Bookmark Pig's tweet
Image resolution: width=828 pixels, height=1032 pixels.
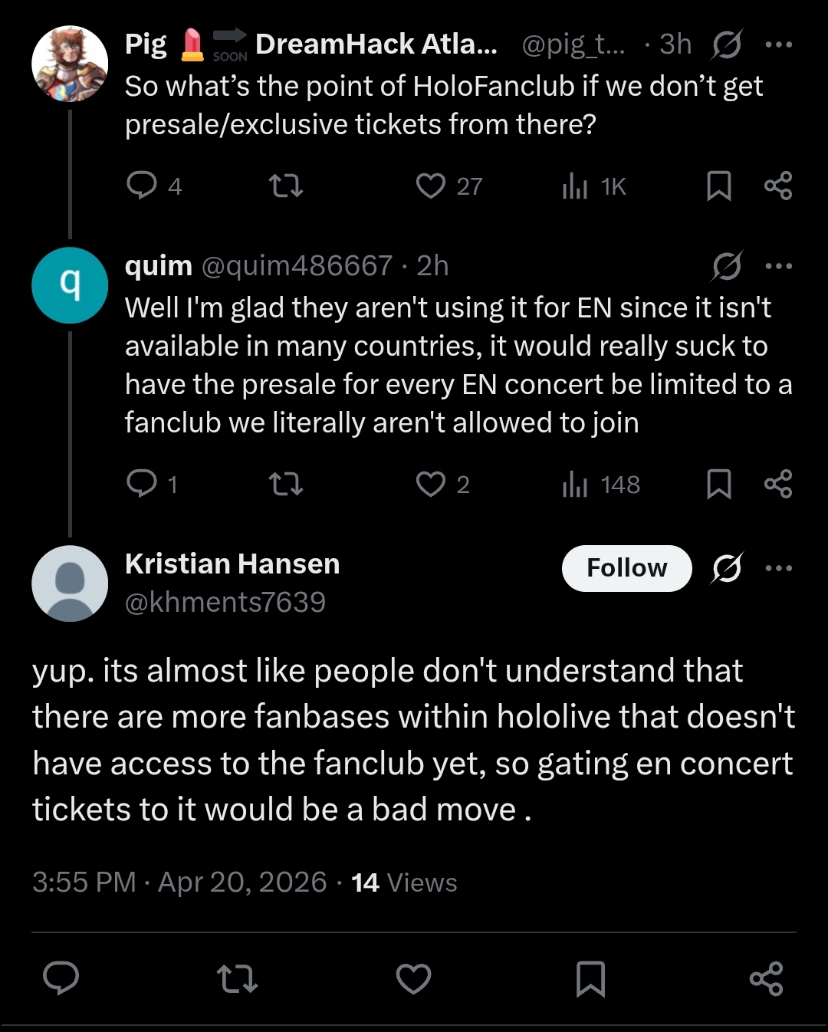tap(718, 186)
